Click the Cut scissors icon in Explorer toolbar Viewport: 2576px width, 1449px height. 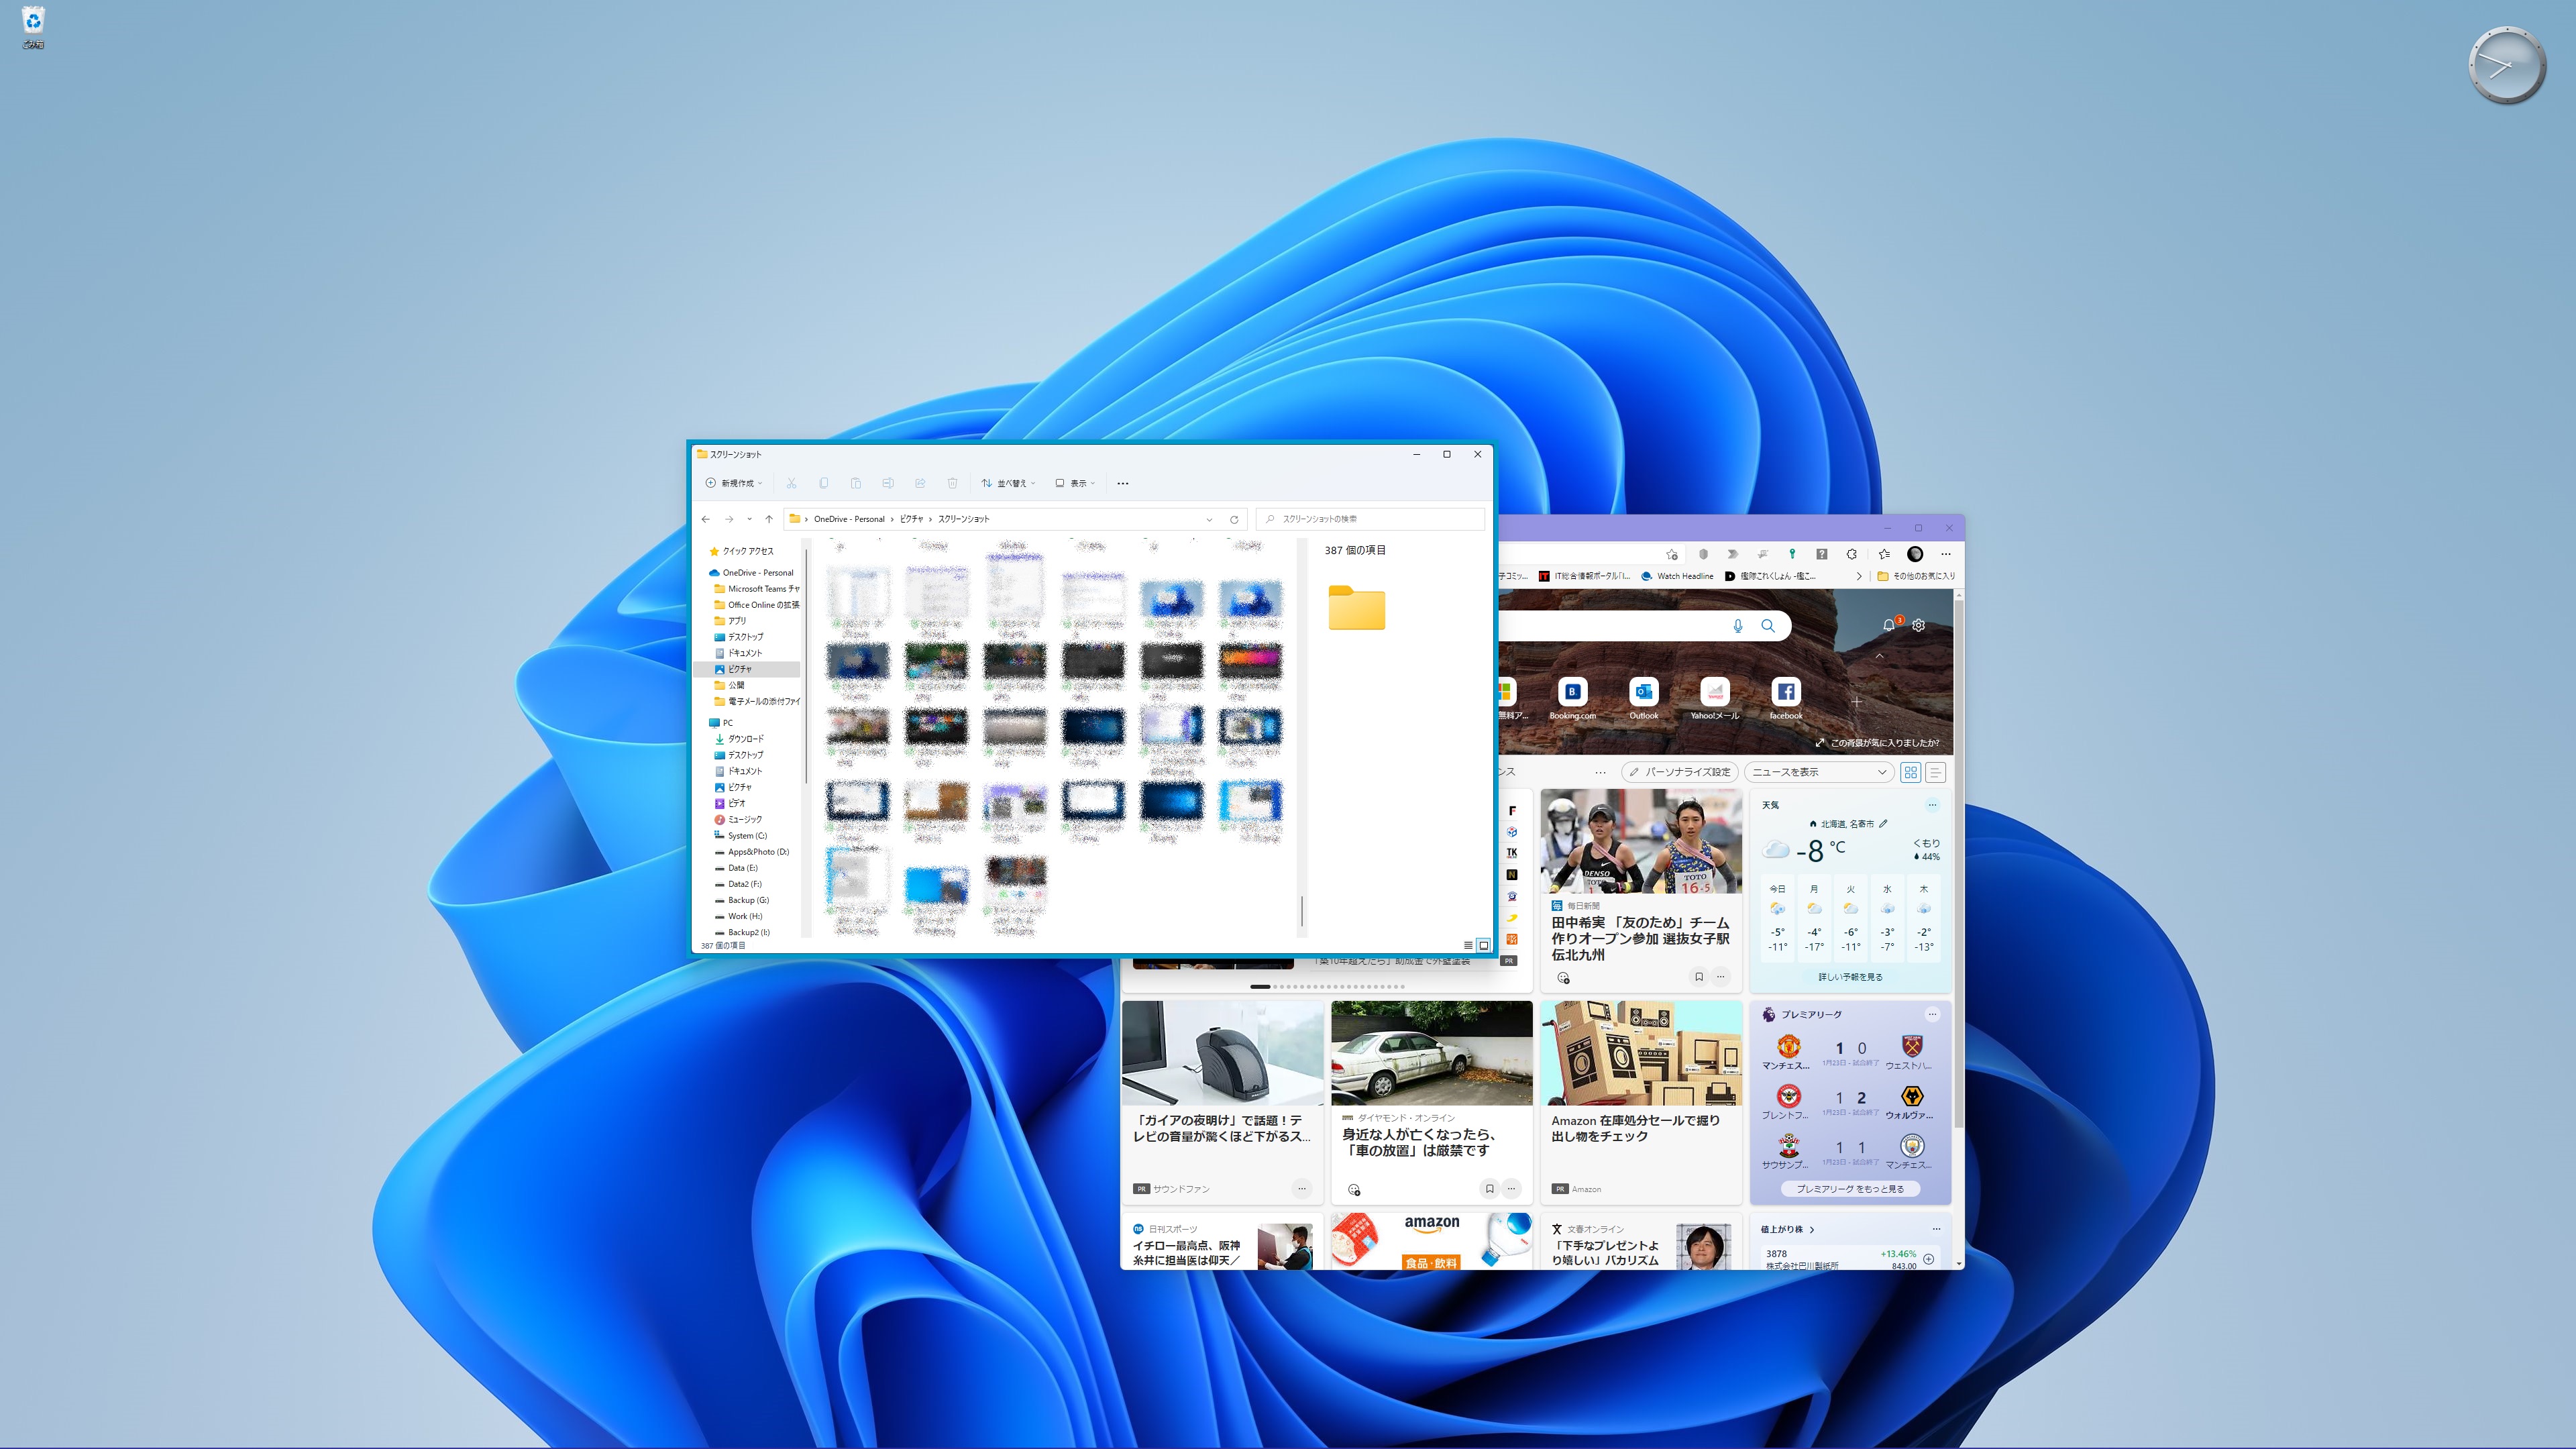791,483
